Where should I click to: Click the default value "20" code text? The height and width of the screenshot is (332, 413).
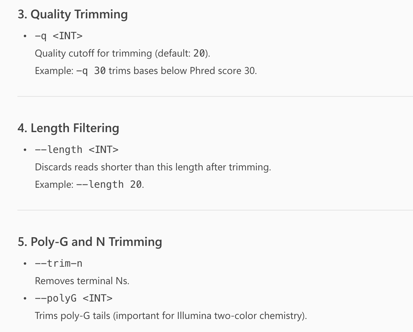(199, 53)
